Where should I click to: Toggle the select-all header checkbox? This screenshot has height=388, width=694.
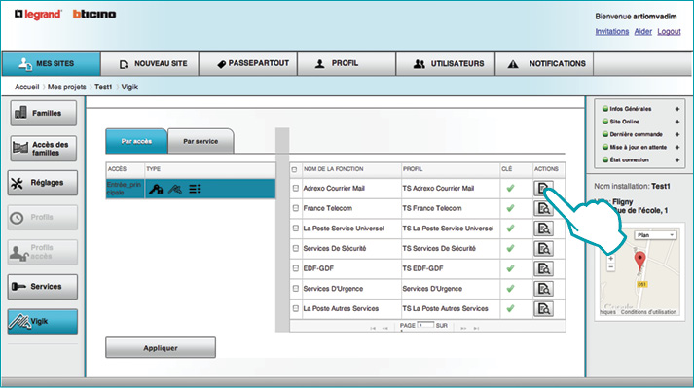(294, 169)
